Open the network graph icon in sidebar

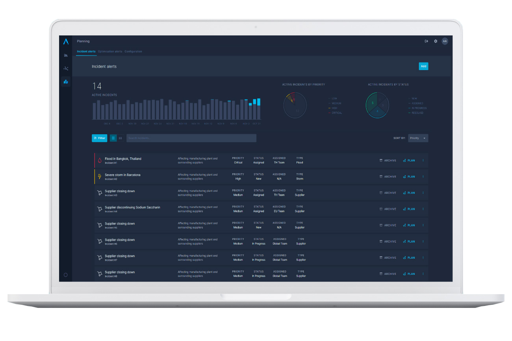(66, 69)
